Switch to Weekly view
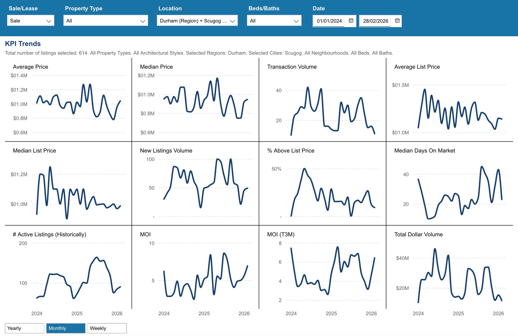The image size is (518, 336). (x=107, y=328)
